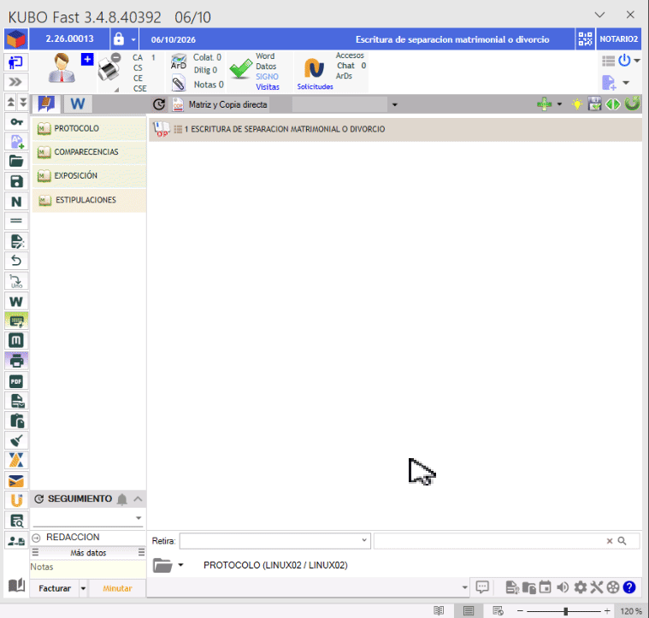
Task: Click the new document plus icon
Action: click(609, 82)
